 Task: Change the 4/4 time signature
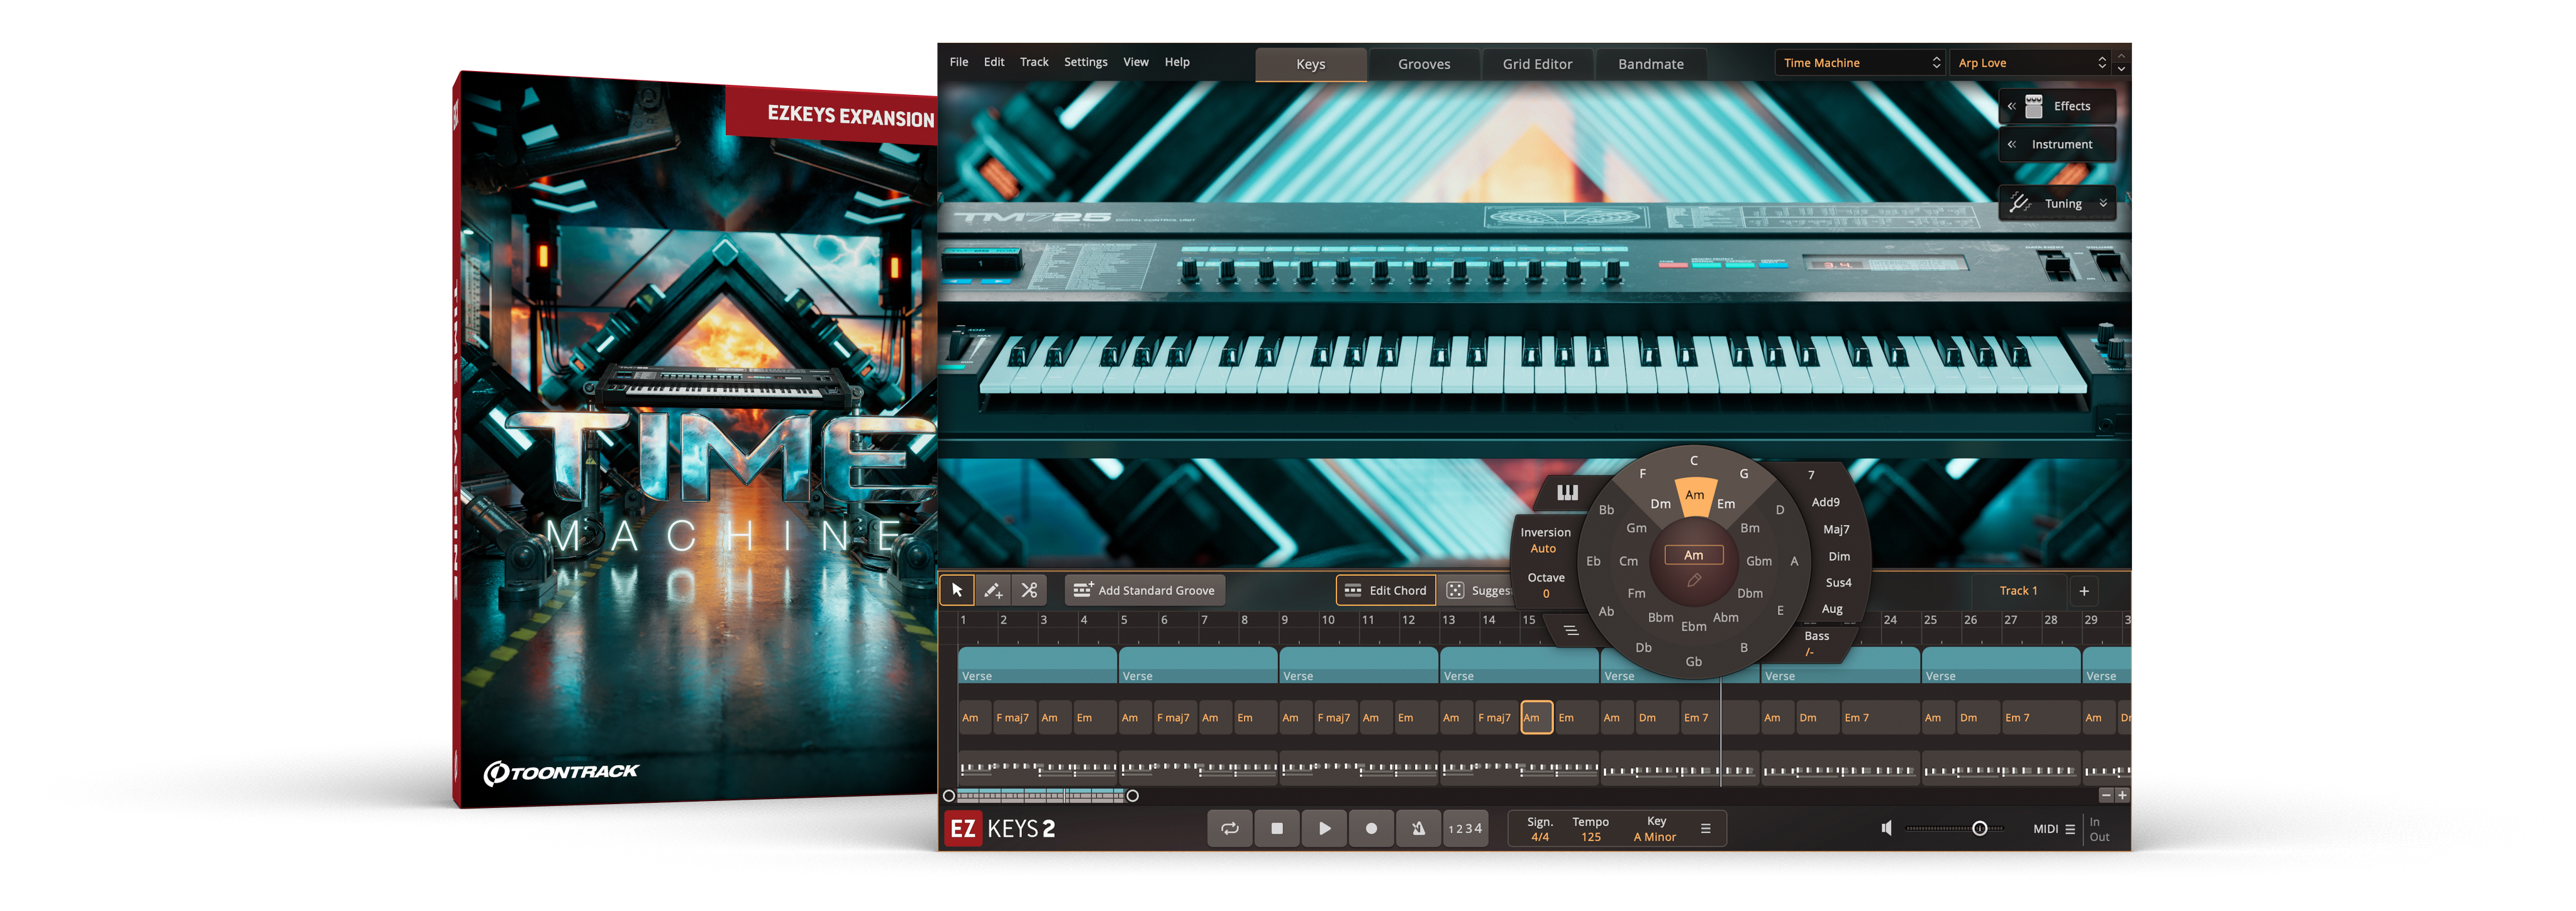point(1540,837)
